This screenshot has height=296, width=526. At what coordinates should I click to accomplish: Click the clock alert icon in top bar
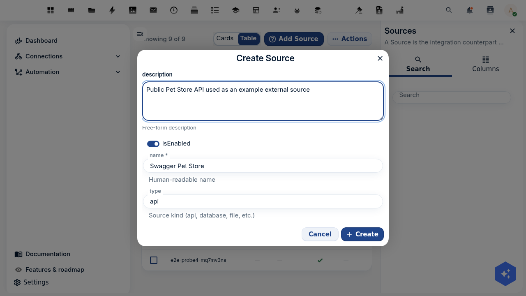tap(174, 10)
